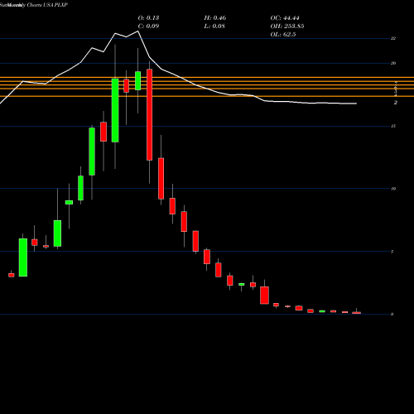Click the last candlestick on the right
This screenshot has height=414, width=414.
click(x=356, y=313)
